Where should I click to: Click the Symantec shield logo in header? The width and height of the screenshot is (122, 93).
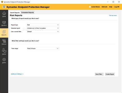pyautogui.click(x=4, y=7)
